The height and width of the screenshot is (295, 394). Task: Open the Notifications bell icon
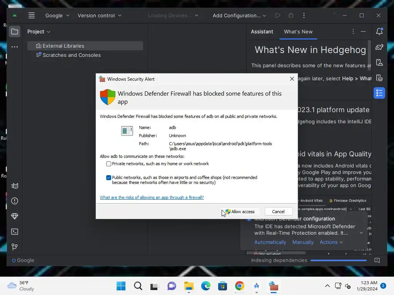[379, 31]
